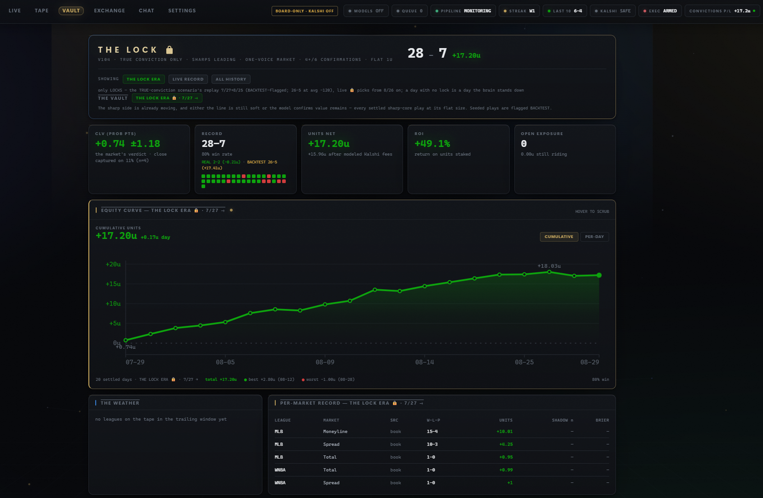Image resolution: width=763 pixels, height=498 pixels.
Task: Click the +20u label on chart y-axis
Action: (x=113, y=264)
